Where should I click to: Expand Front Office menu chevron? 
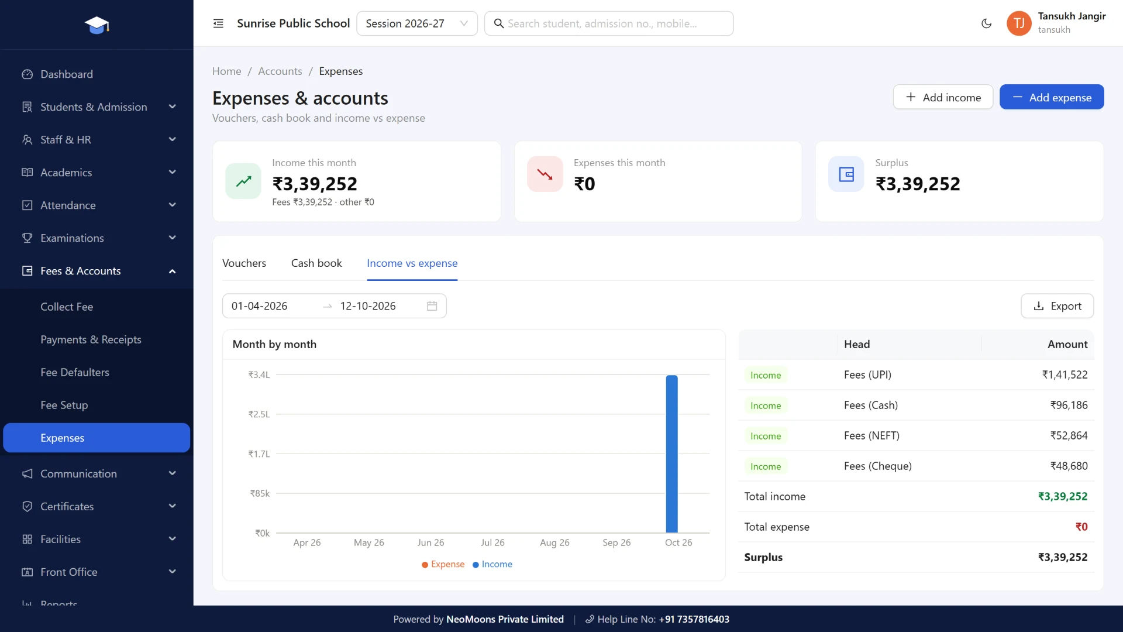[172, 571]
